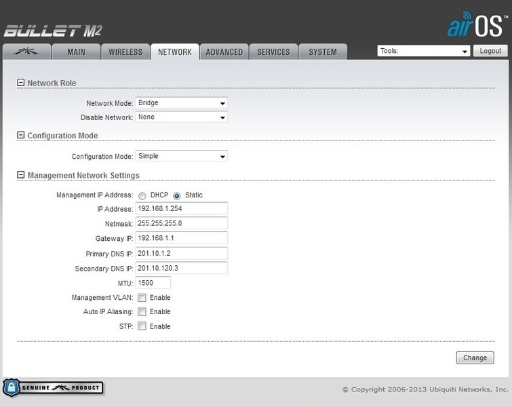Open the SYSTEM tab

tap(323, 52)
